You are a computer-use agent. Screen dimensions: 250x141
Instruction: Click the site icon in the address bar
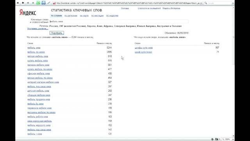click(54, 3)
